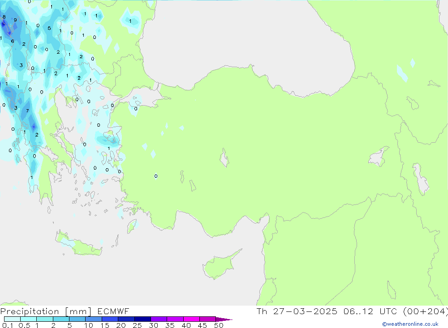Viewport: 448px width, 328px height.
Task: Pick the 1–2 mm legend color box
Action: tap(44, 319)
